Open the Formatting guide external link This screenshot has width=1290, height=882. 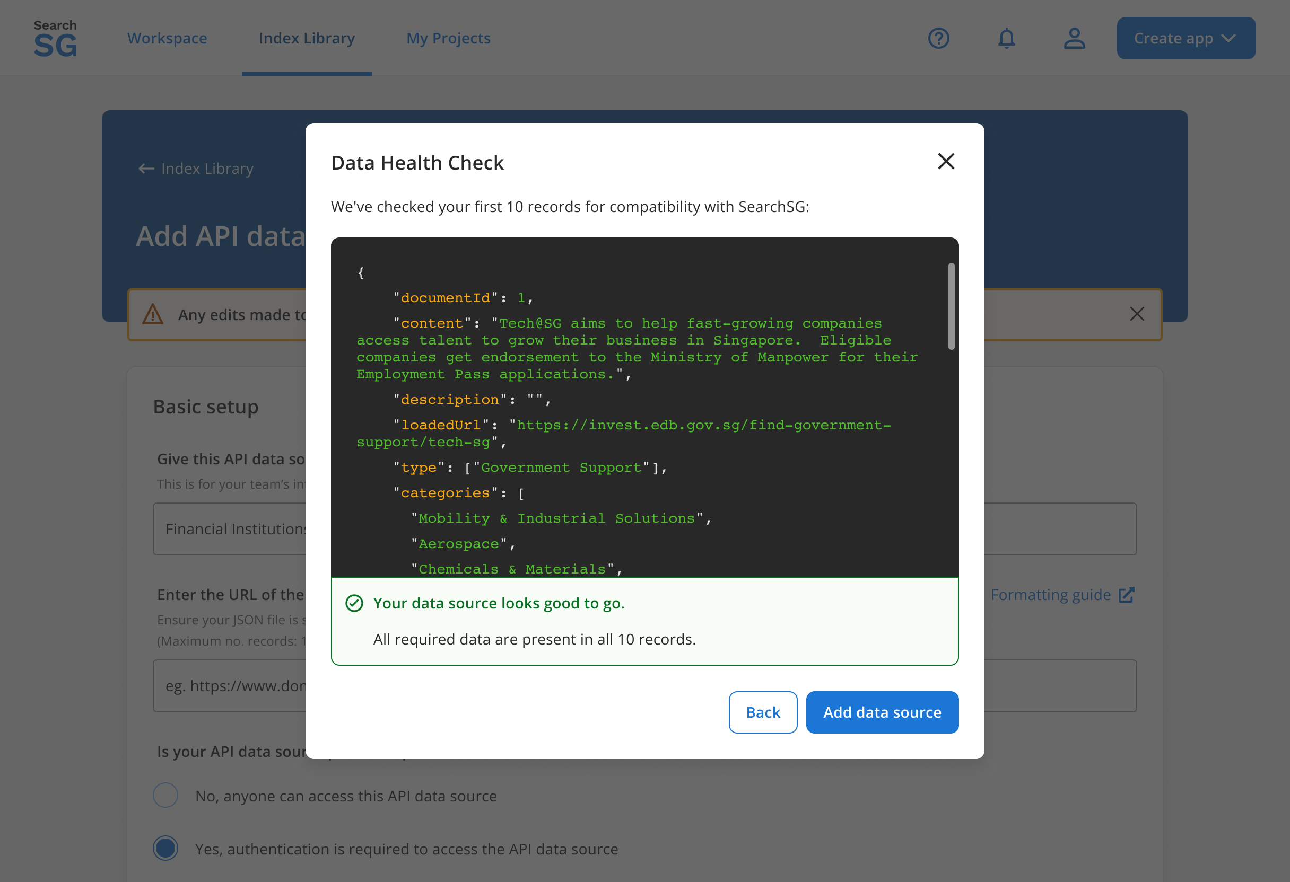(1062, 595)
